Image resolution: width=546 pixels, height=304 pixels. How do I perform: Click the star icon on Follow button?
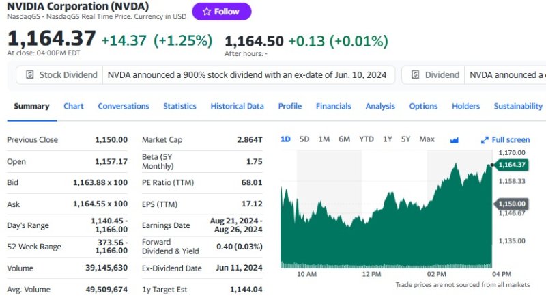pyautogui.click(x=207, y=12)
